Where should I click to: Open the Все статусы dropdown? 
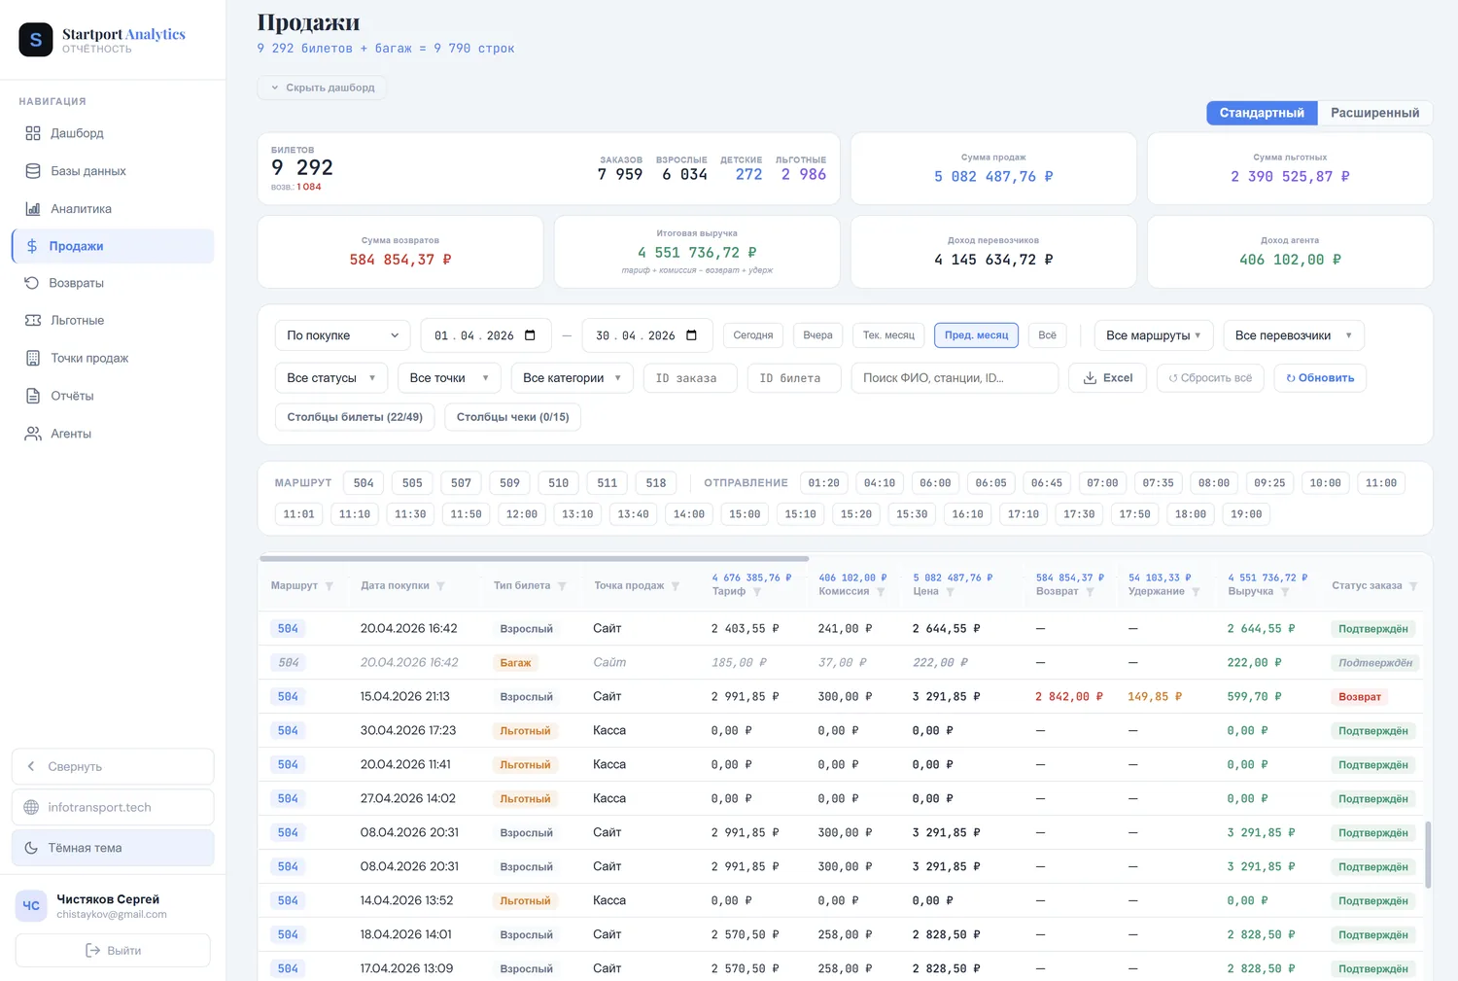(x=331, y=378)
